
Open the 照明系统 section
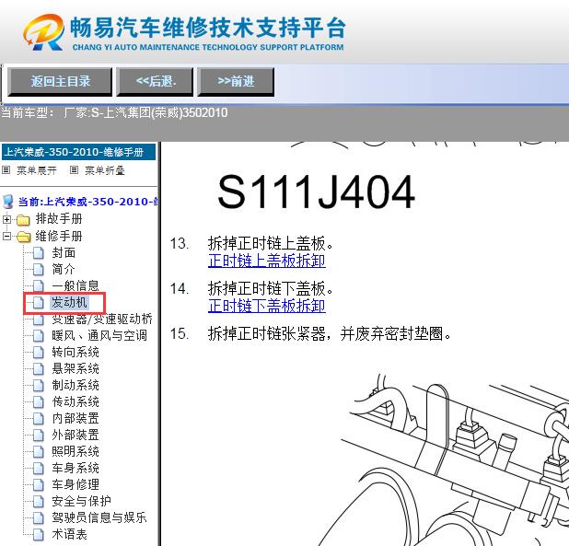coord(75,451)
